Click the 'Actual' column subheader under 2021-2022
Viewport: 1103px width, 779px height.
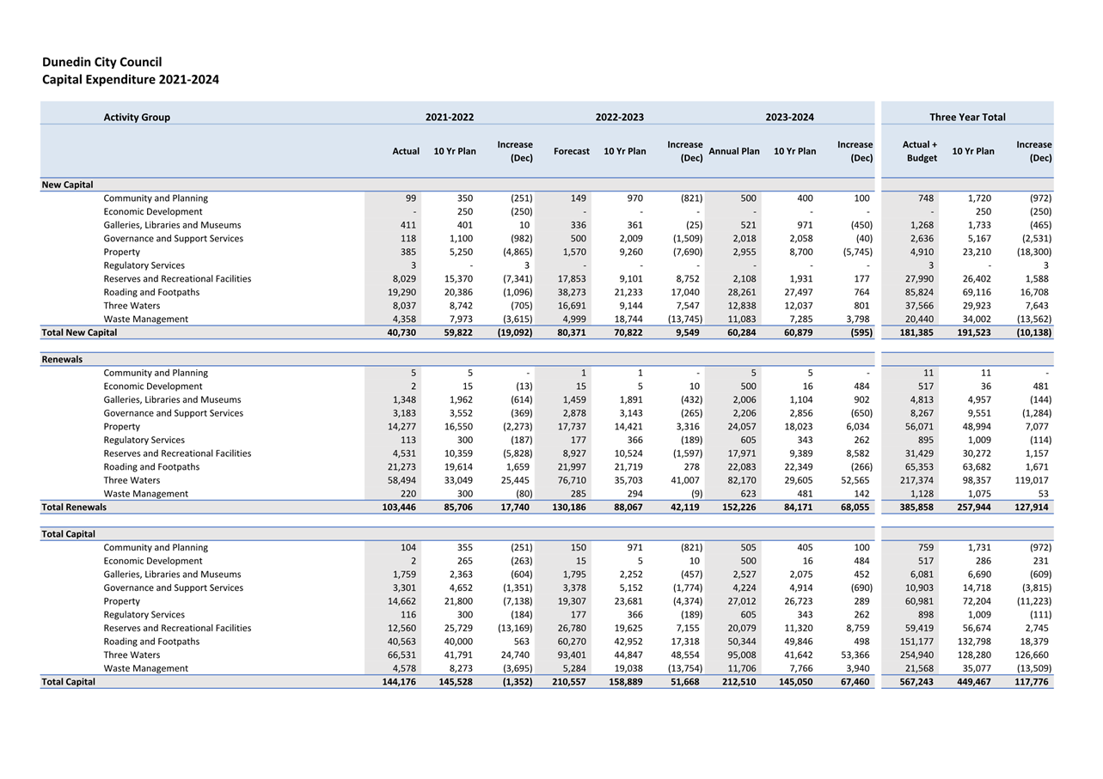406,151
